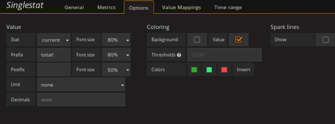Switch to the Metrics tab
This screenshot has width=335, height=124.
pos(106,8)
